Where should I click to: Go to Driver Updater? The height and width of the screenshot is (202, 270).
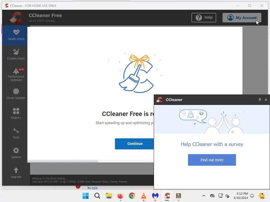(x=16, y=94)
